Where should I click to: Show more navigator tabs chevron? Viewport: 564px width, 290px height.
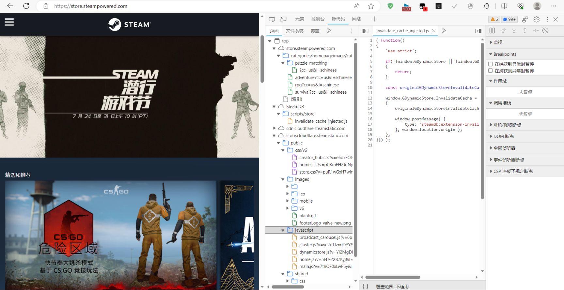point(329,31)
